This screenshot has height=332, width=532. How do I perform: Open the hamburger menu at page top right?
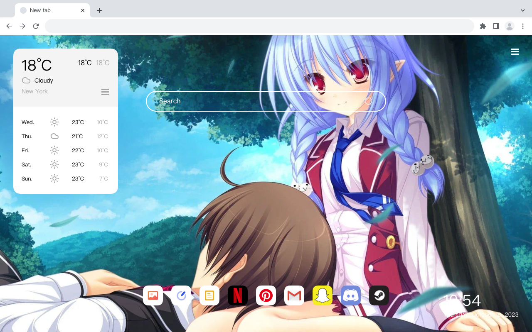click(x=515, y=52)
